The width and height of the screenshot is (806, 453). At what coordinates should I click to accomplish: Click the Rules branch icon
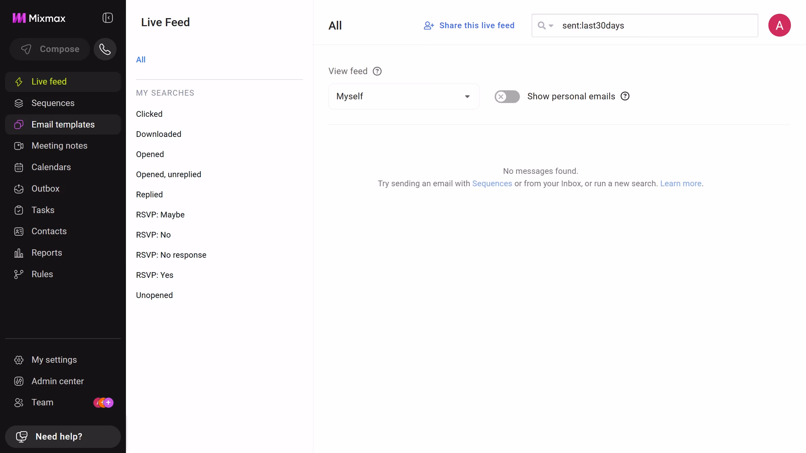tap(19, 274)
